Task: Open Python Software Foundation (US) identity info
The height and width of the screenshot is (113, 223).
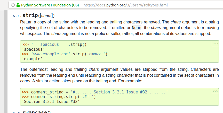Action: pyautogui.click(x=50, y=5)
